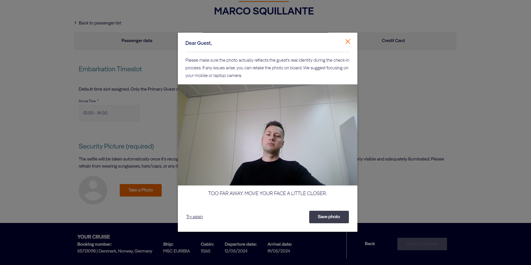Image resolution: width=531 pixels, height=265 pixels.
Task: Switch to the Passenger data tab
Action: tap(137, 41)
